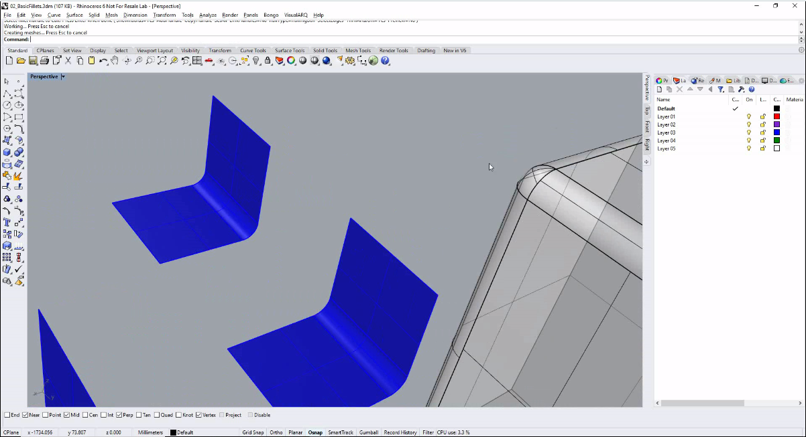This screenshot has width=806, height=437.
Task: Print using the printer toolbar icon
Action: click(x=44, y=60)
